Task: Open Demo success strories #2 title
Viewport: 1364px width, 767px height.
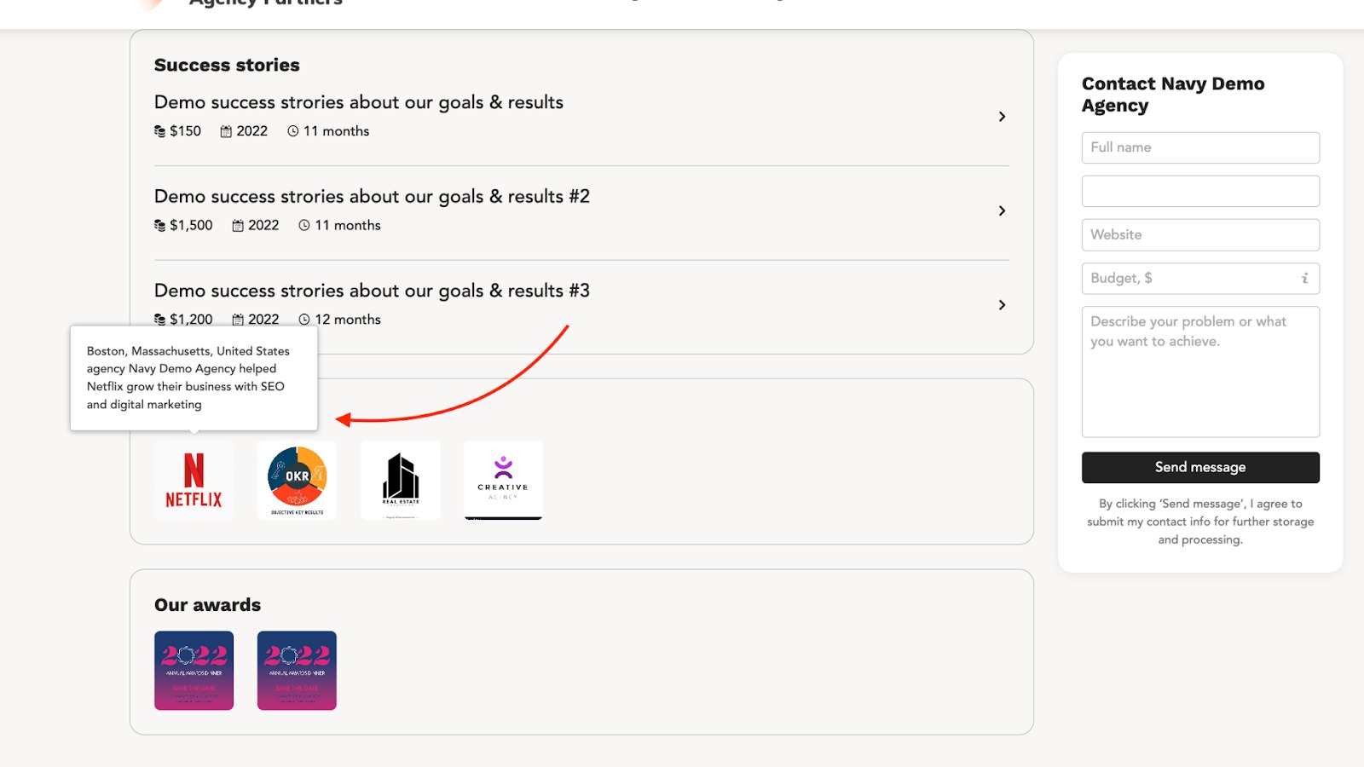Action: coord(372,197)
